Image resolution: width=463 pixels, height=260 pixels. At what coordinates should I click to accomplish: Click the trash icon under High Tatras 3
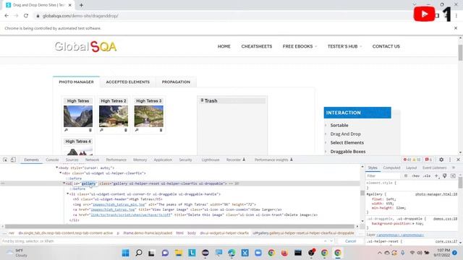click(161, 130)
